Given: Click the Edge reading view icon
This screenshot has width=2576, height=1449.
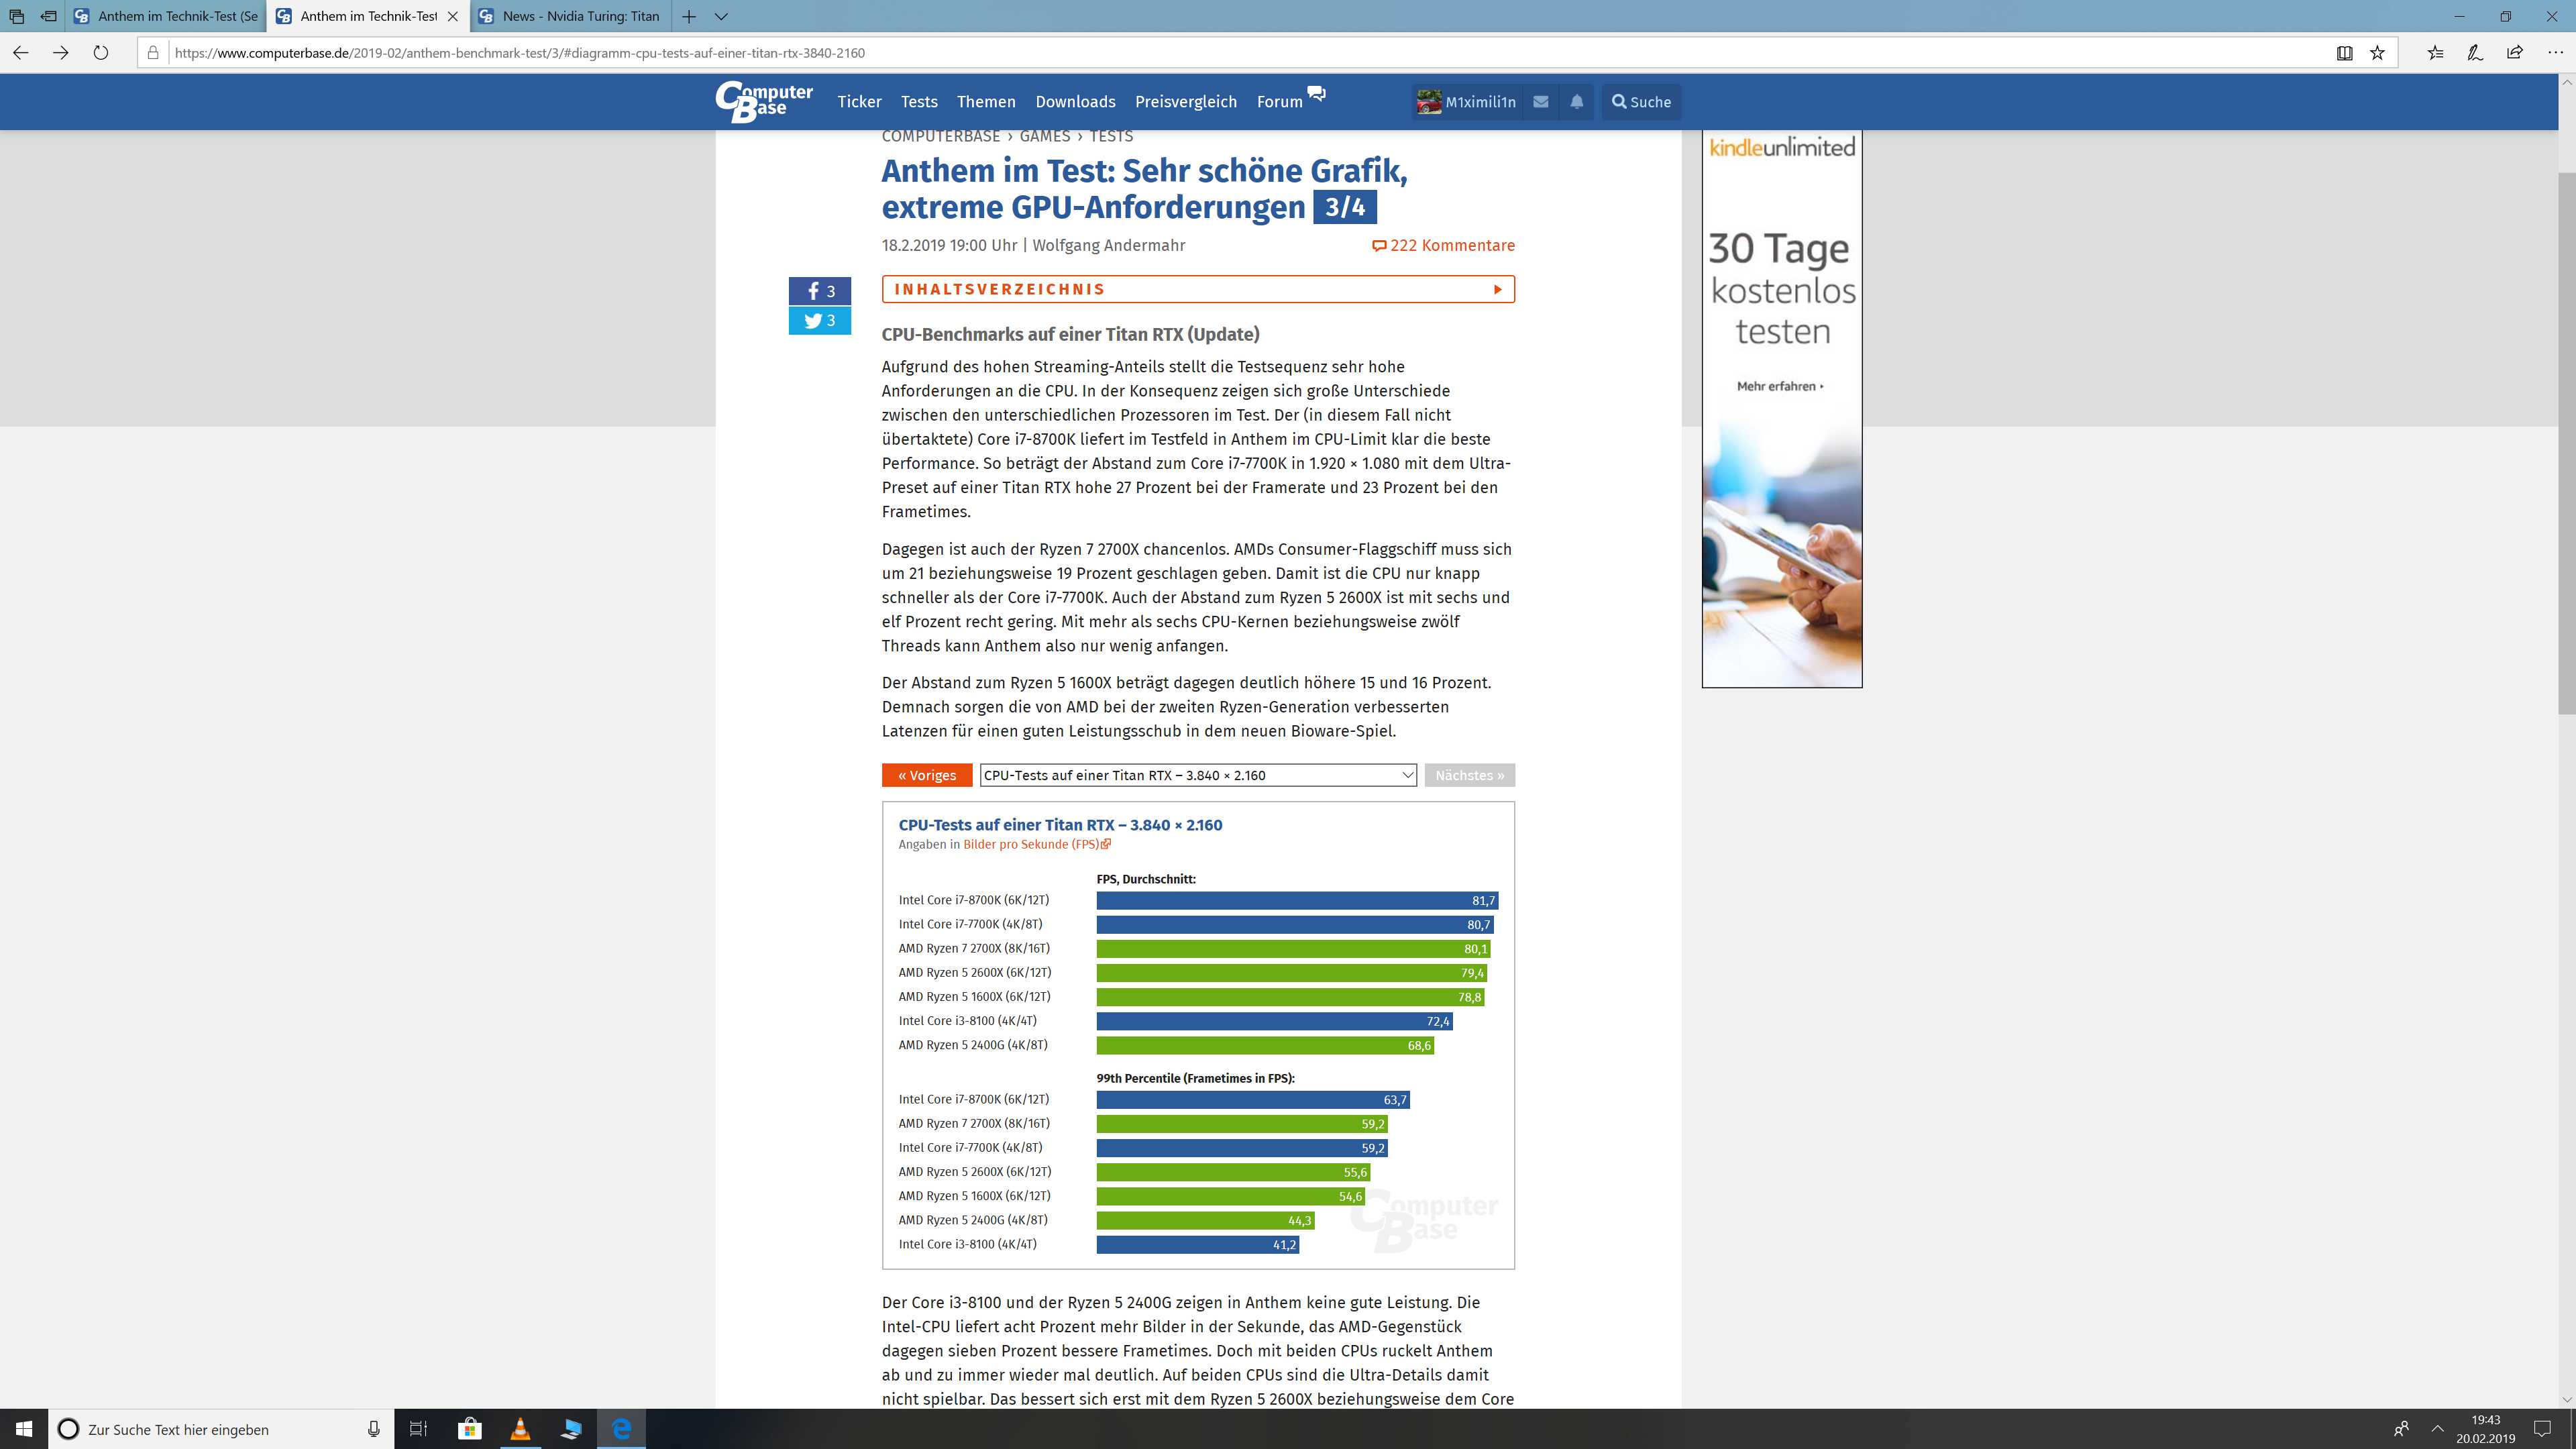Looking at the screenshot, I should 2344,53.
